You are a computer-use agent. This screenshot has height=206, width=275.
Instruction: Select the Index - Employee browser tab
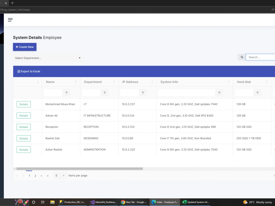click(165, 202)
